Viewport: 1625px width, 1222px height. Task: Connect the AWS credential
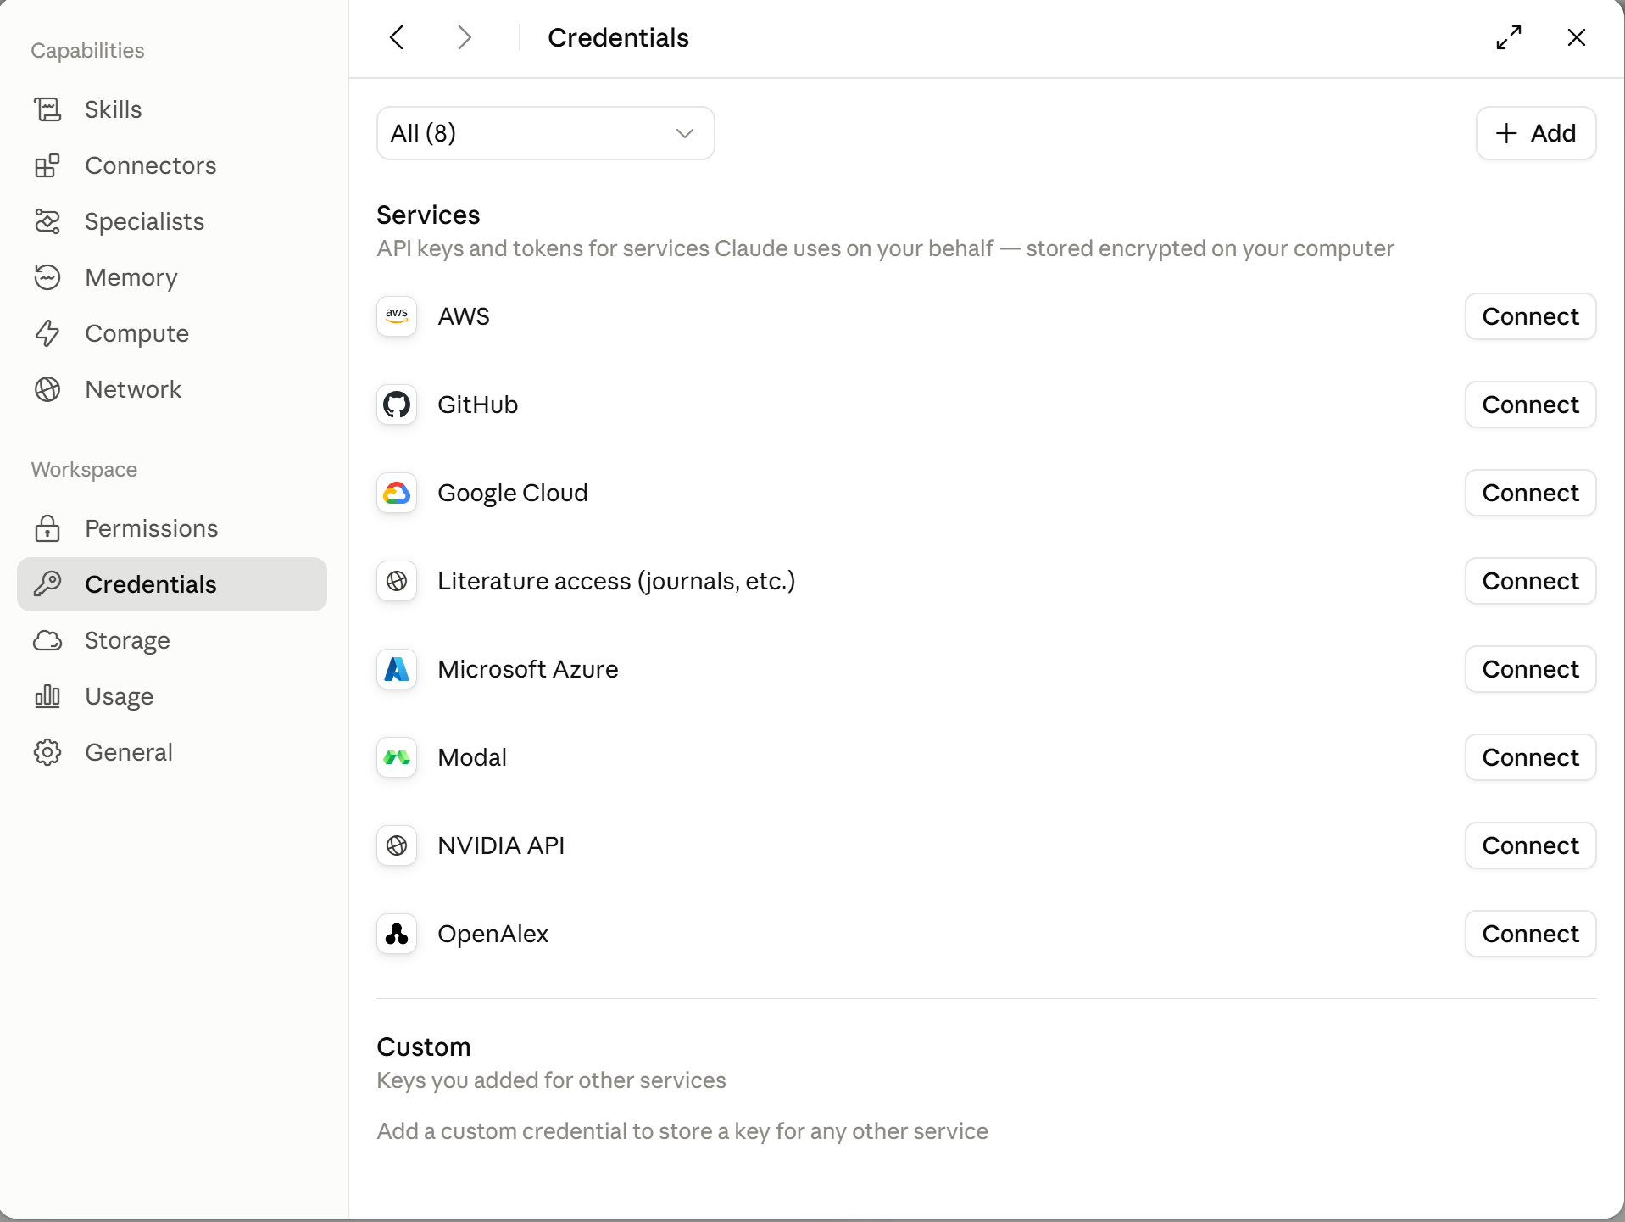tap(1531, 316)
